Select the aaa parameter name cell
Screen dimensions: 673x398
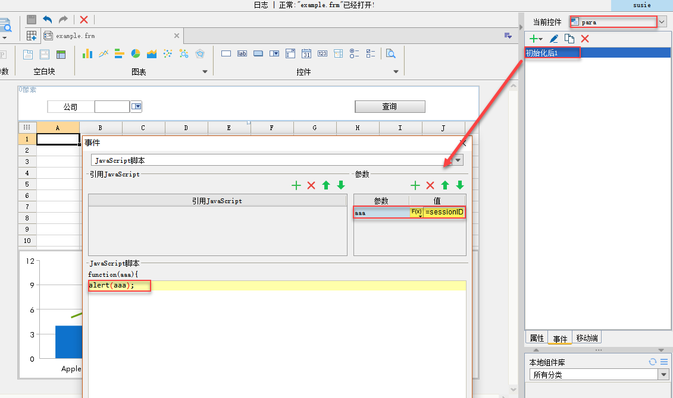(x=381, y=213)
